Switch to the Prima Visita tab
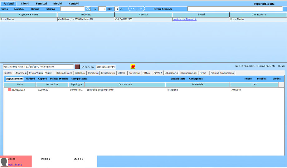Image resolution: width=287 pixels, height=168 pixels. [36, 73]
